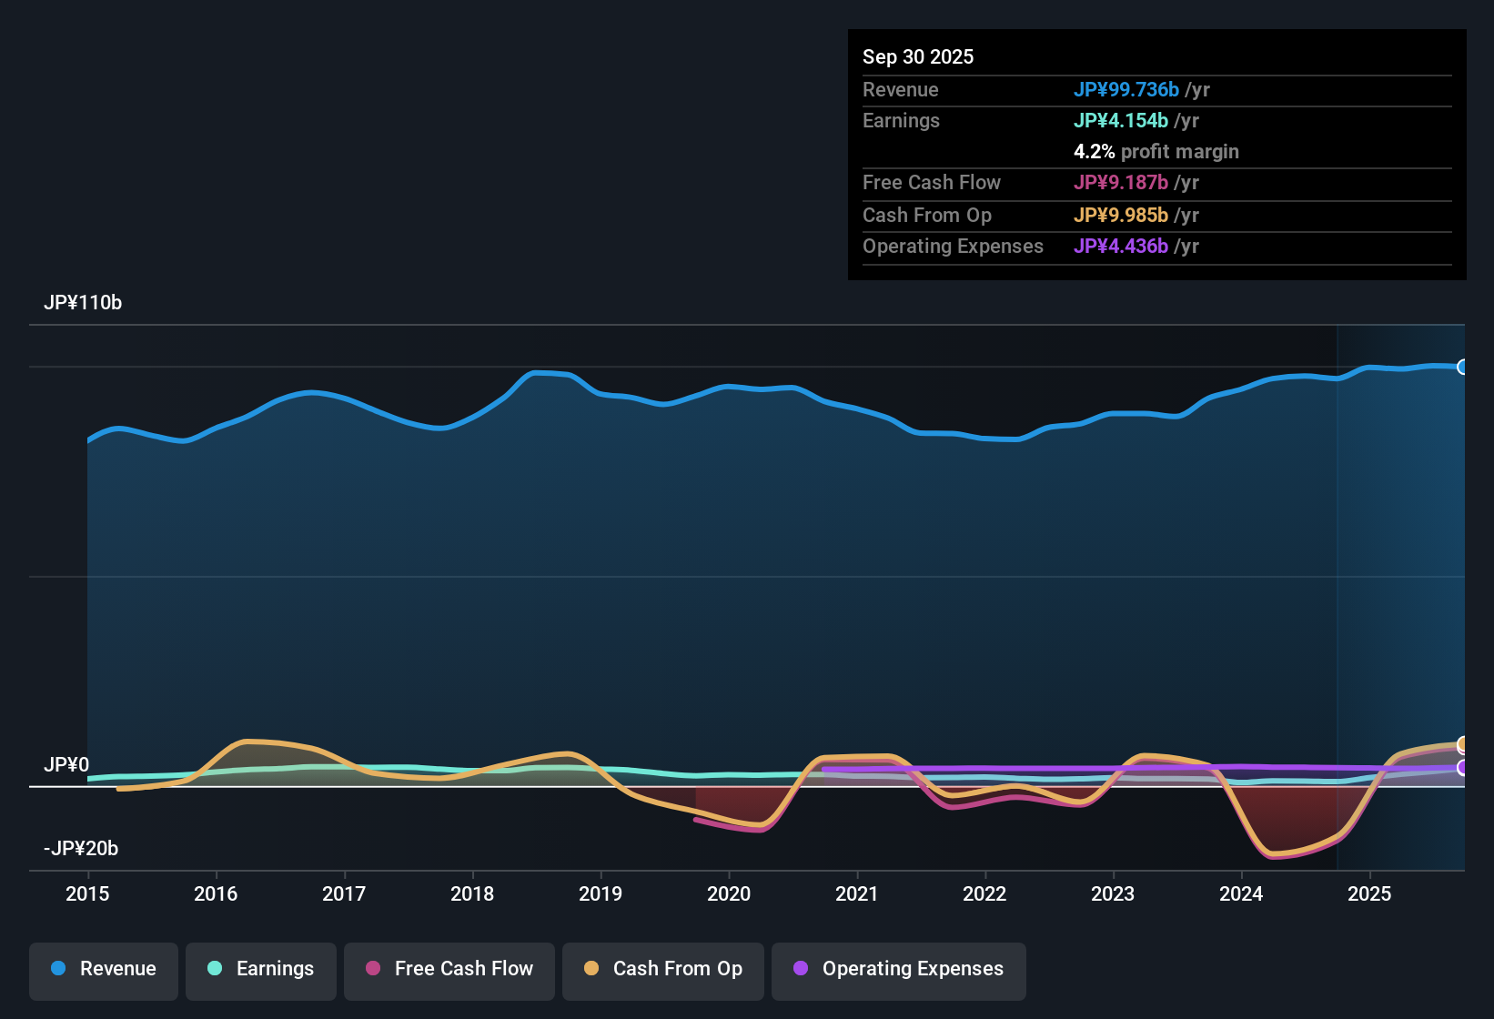This screenshot has height=1019, width=1494.
Task: Expand the Free Cash Flow legend entry
Action: pos(449,969)
